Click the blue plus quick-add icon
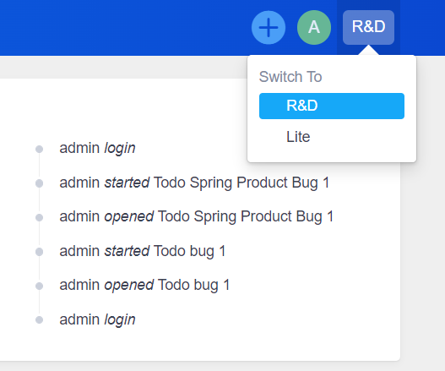445x371 pixels. tap(269, 27)
